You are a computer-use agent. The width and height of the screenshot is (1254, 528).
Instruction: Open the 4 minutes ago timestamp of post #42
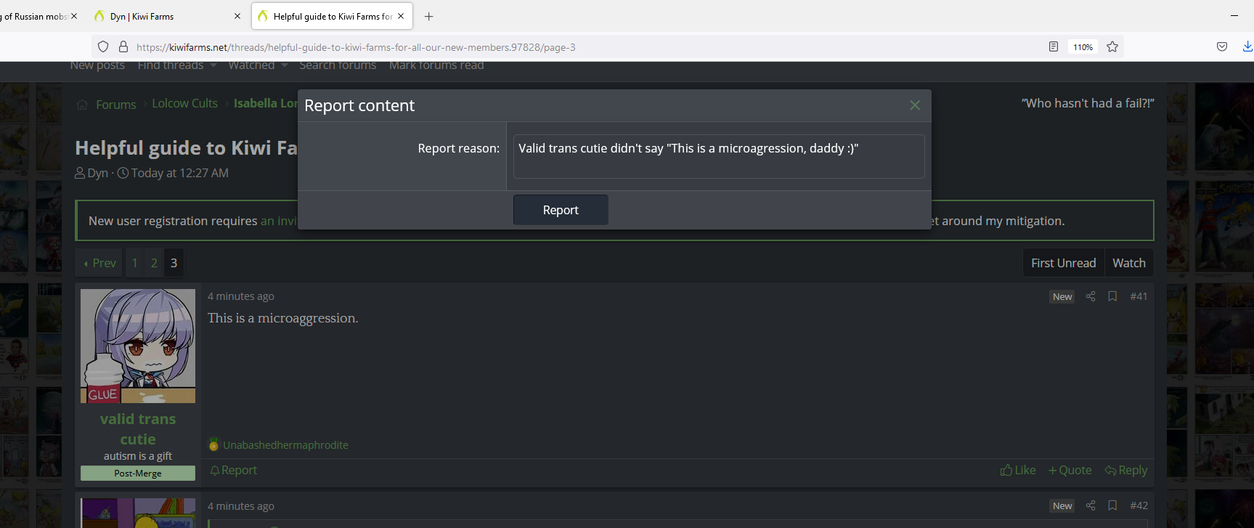[241, 506]
